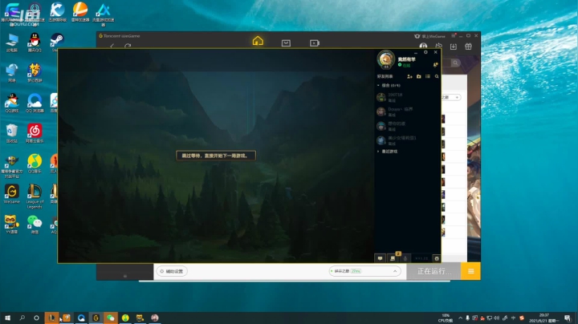Open bug report icon in League client
This screenshot has height=324, width=578.
[437, 258]
